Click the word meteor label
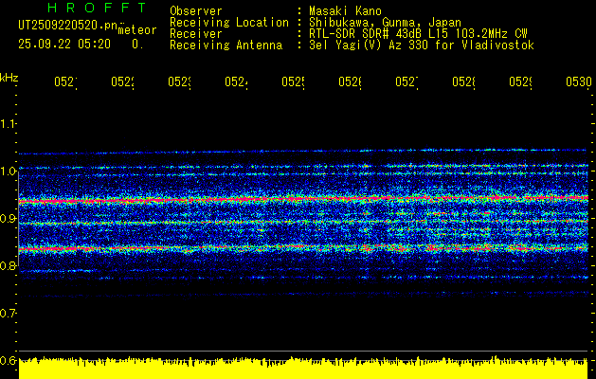The width and height of the screenshot is (596, 379). coord(137,30)
